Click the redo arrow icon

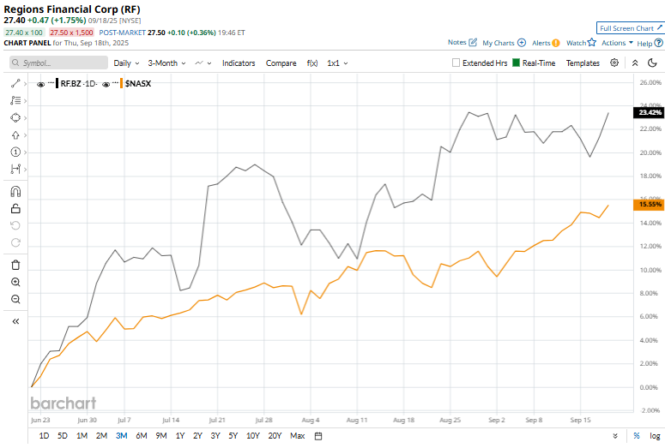click(x=15, y=242)
